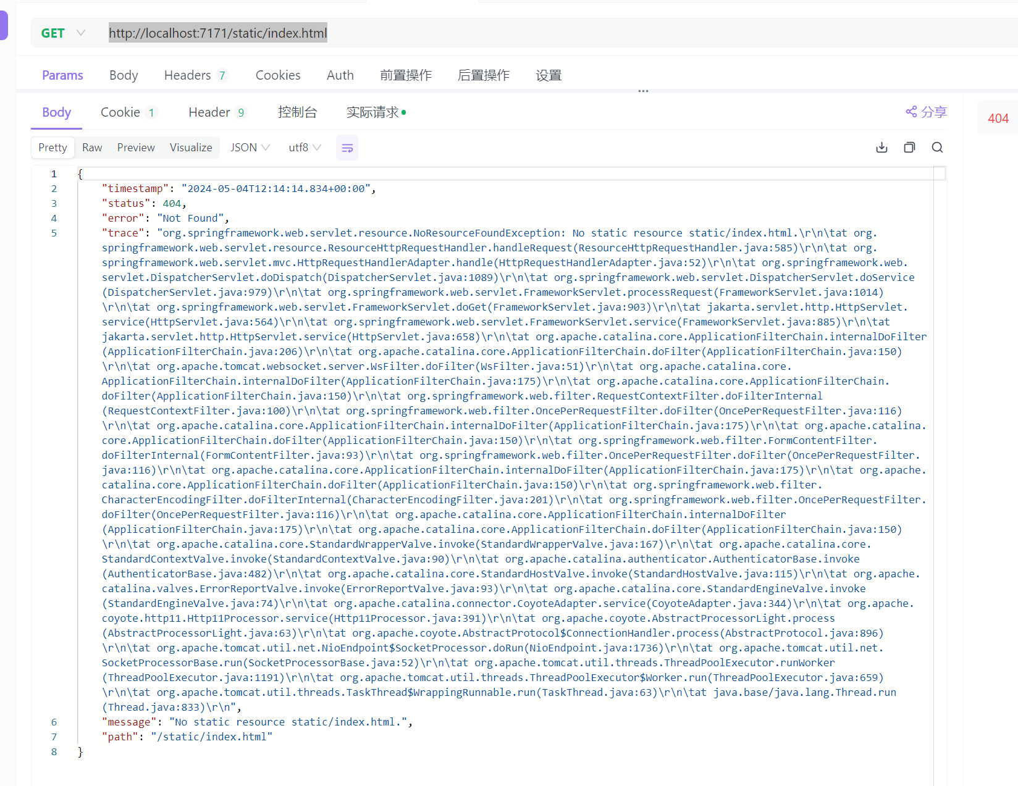The image size is (1018, 786).
Task: Select the response Body tab
Action: coord(56,112)
